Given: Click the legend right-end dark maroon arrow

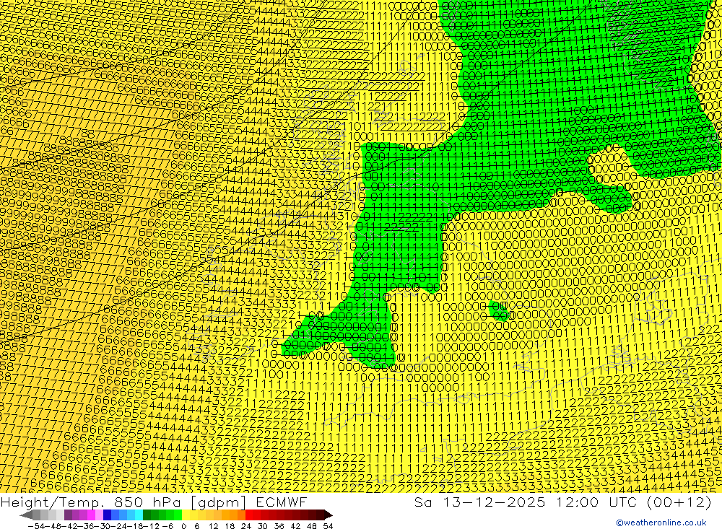Looking at the screenshot, I should coord(329,515).
